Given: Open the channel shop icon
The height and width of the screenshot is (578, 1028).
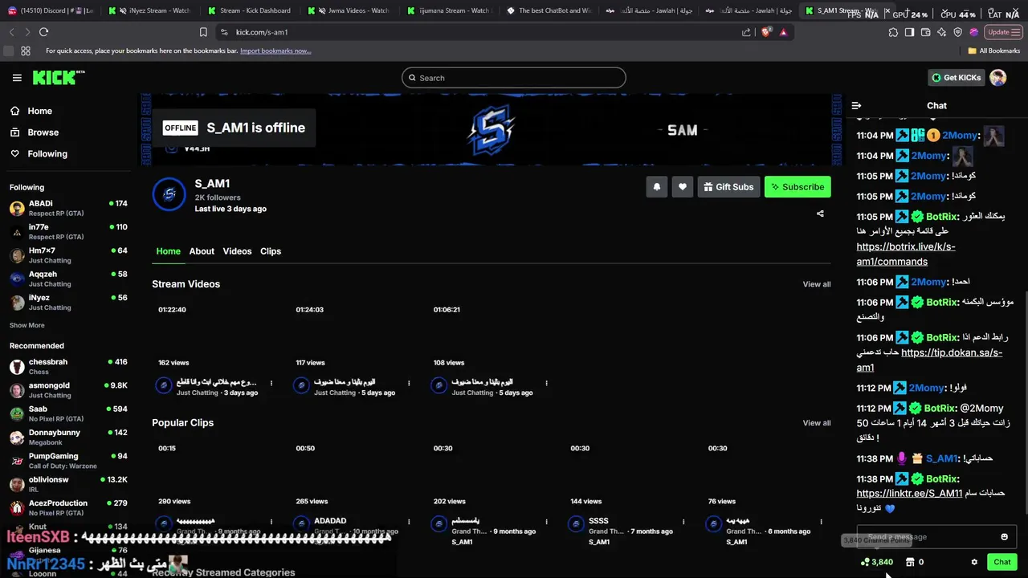Looking at the screenshot, I should coord(910,562).
